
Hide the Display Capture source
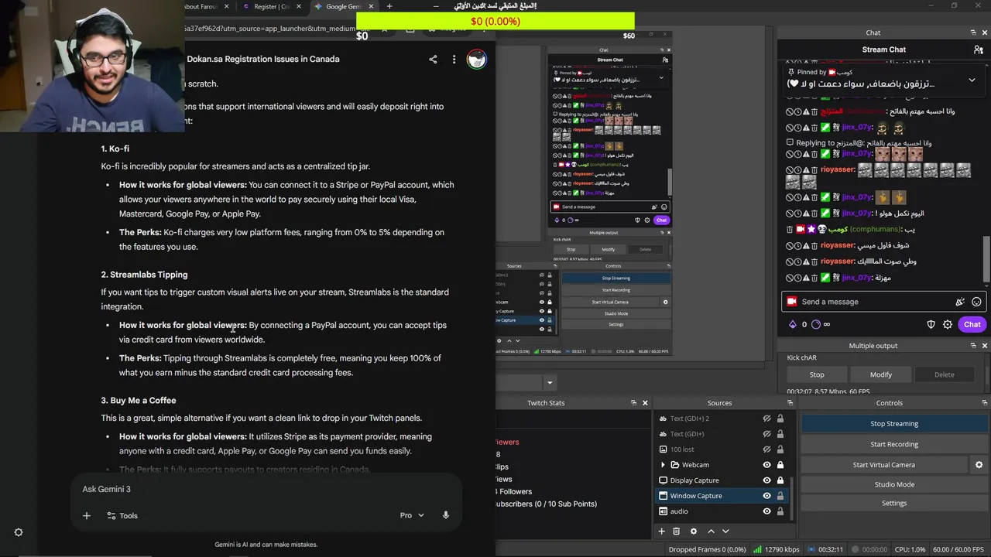[x=766, y=480]
